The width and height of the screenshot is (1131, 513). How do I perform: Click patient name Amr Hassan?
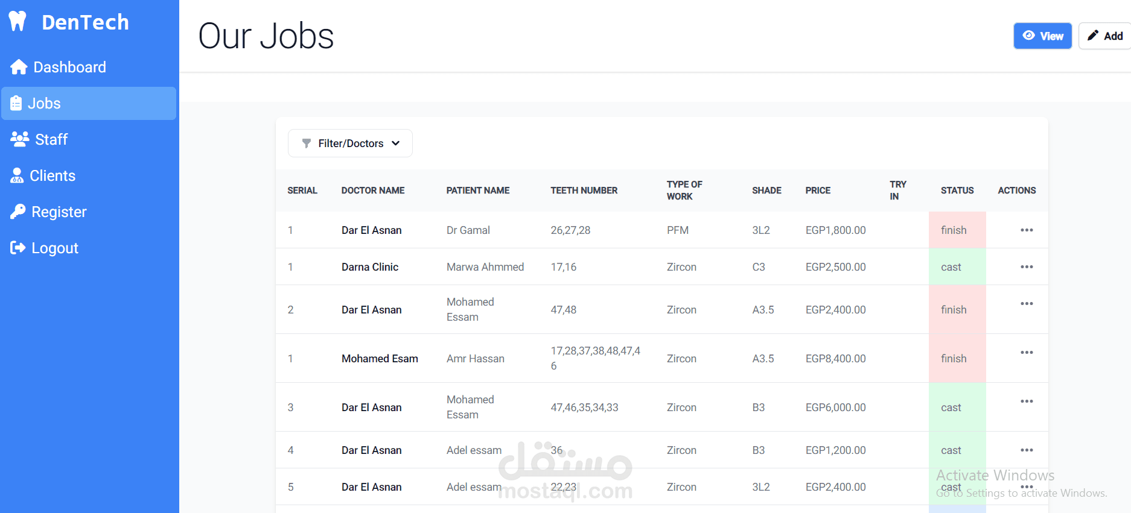476,359
